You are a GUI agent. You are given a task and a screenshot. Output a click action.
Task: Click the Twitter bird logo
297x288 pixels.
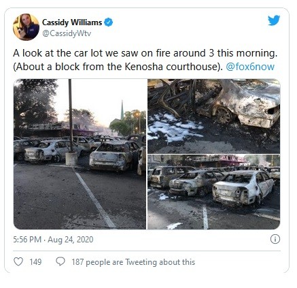coord(274,20)
